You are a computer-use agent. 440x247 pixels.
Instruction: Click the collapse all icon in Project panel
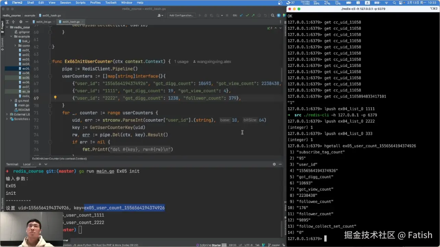[x=14, y=22]
